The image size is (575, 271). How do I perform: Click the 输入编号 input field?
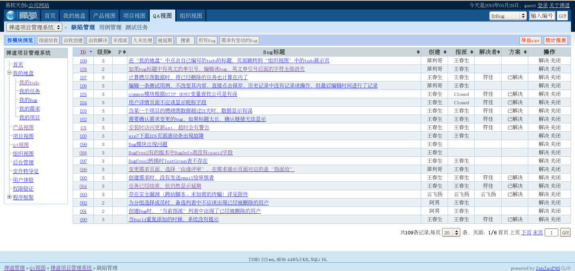click(x=542, y=16)
